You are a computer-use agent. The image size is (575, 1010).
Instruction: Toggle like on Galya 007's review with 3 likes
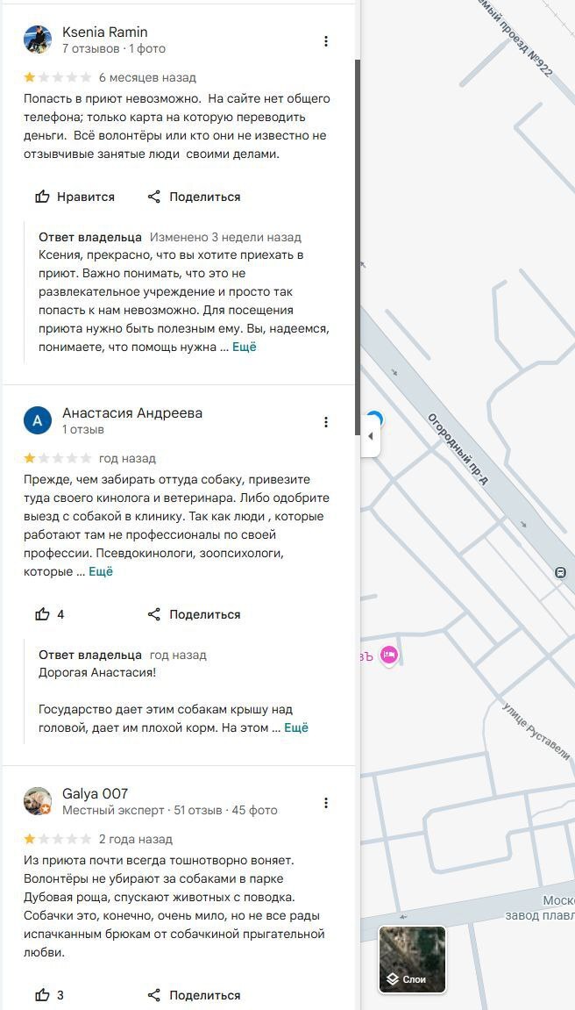[x=50, y=995]
